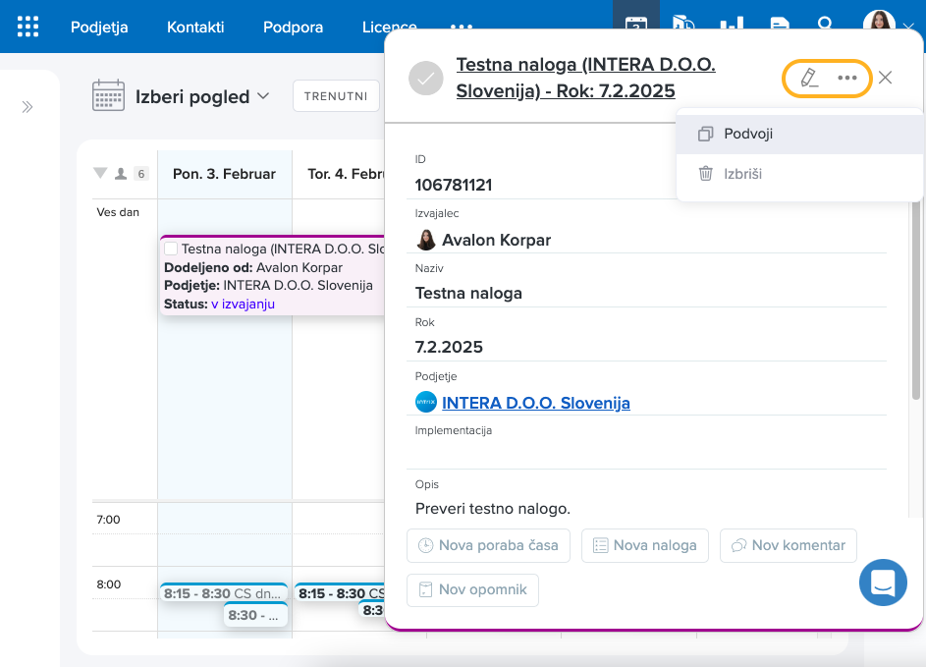Mark task complete with the round checkmark
Screen dimensions: 926x667
pos(425,78)
